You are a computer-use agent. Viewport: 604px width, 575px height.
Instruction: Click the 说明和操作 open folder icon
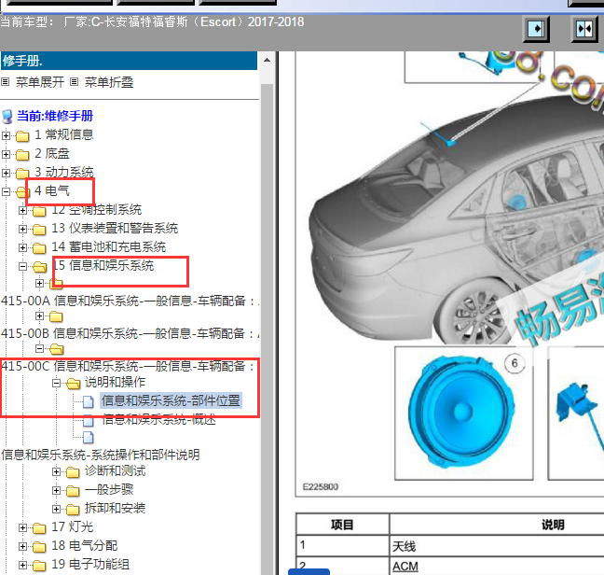[73, 384]
